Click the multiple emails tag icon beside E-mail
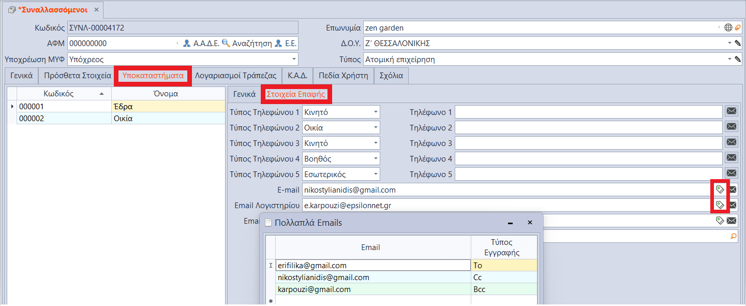Screen dimensions: 746x306 point(720,190)
